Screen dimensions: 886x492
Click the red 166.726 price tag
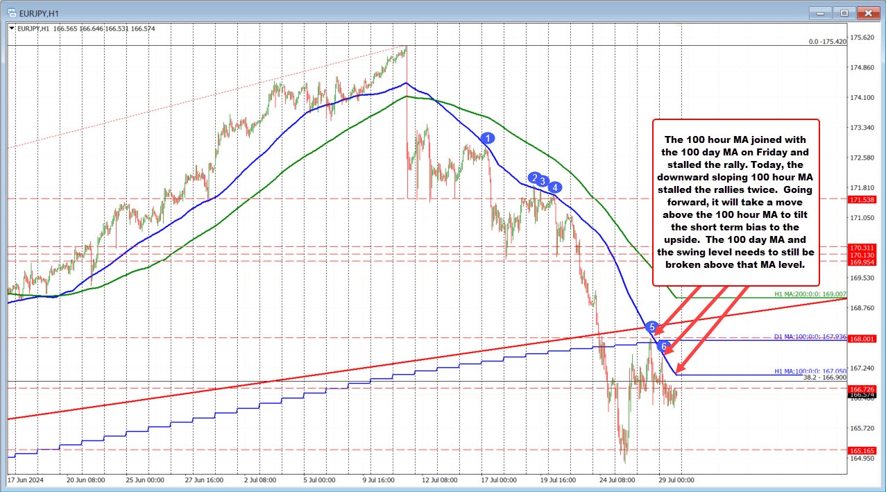click(862, 389)
